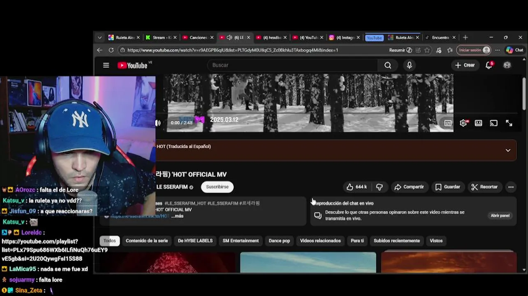
Task: Open split screen icon in address bar
Action: click(x=418, y=50)
